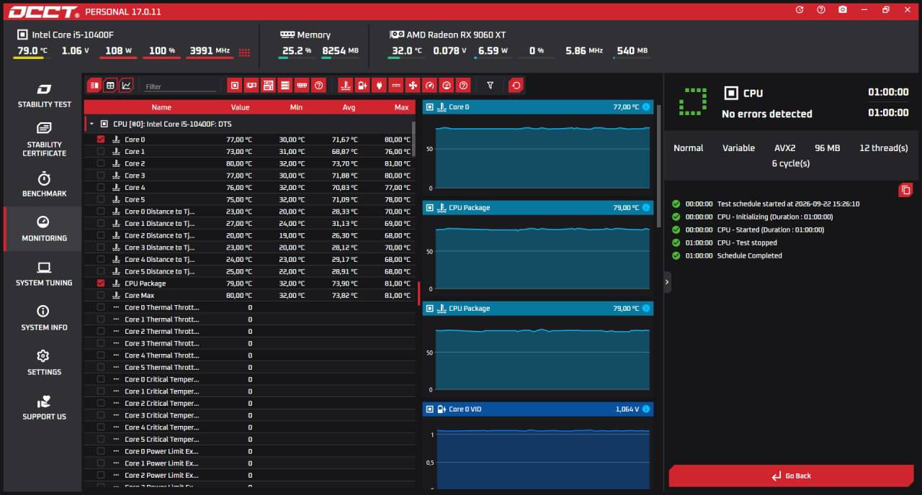This screenshot has height=495, width=922.
Task: Sort by the Name column header
Action: coord(161,107)
